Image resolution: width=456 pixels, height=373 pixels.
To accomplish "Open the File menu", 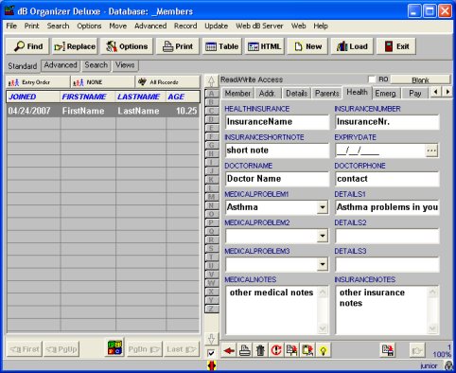I will (x=11, y=26).
